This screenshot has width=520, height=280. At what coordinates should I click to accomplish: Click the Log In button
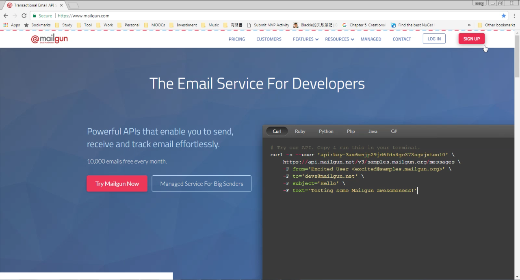coord(434,39)
